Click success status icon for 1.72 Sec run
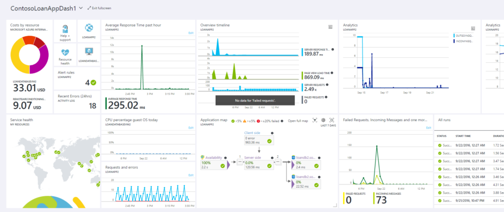 440,145
